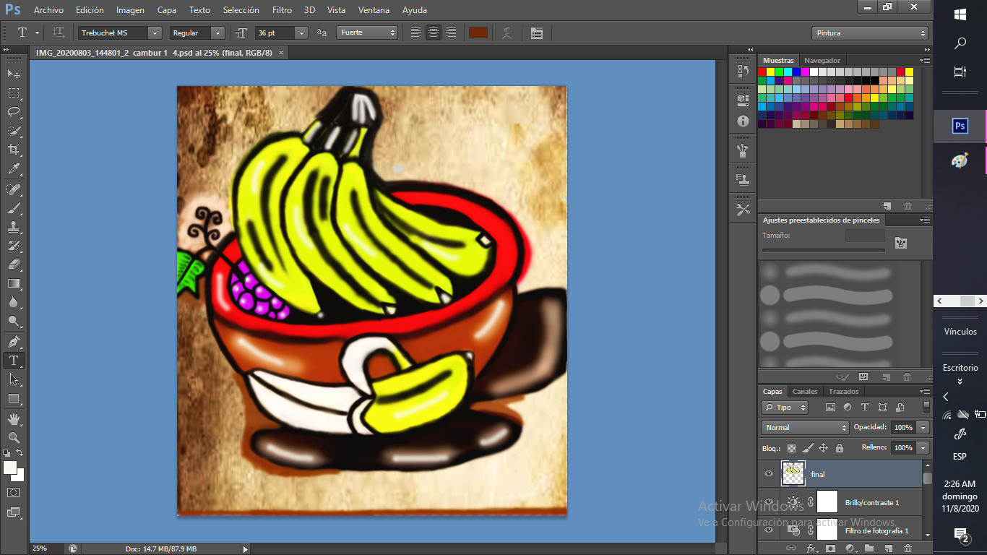Open the Archivo menu
987x555 pixels.
(x=48, y=10)
